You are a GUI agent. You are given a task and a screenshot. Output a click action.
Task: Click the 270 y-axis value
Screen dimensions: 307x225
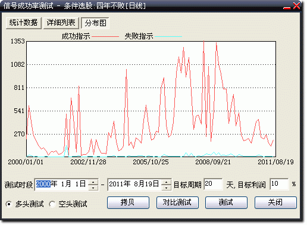(x=19, y=134)
